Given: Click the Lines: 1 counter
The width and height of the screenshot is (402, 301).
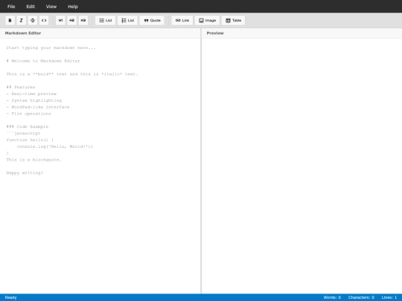Looking at the screenshot, I should point(389,297).
